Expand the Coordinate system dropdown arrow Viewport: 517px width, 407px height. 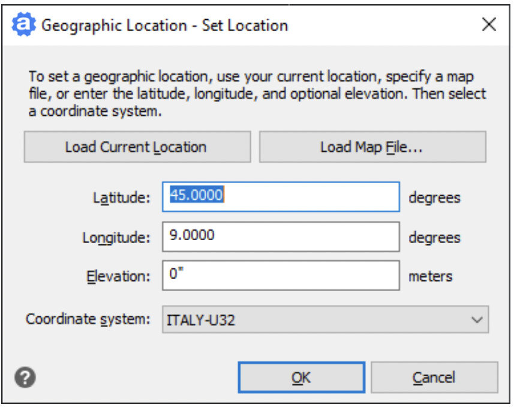pyautogui.click(x=477, y=320)
